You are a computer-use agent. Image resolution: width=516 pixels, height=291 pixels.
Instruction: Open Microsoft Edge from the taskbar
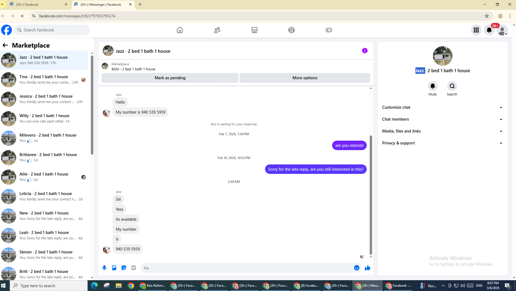pos(94,286)
